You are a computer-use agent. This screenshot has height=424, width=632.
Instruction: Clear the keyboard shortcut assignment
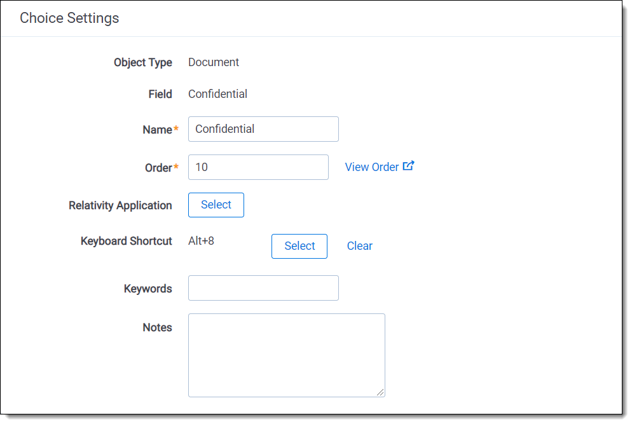[x=359, y=246]
